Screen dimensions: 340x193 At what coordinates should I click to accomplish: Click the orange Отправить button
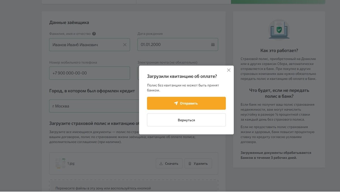[186, 103]
